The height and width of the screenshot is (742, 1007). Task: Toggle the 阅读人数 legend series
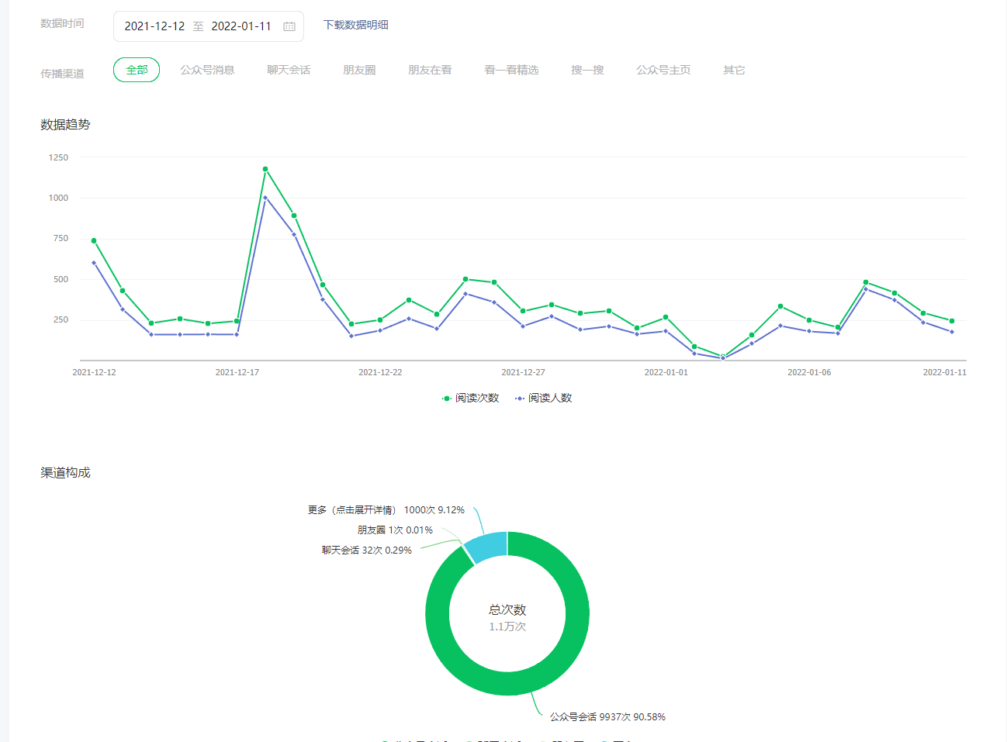pos(543,398)
